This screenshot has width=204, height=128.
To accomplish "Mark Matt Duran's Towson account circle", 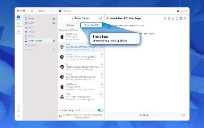I will coord(102,87).
